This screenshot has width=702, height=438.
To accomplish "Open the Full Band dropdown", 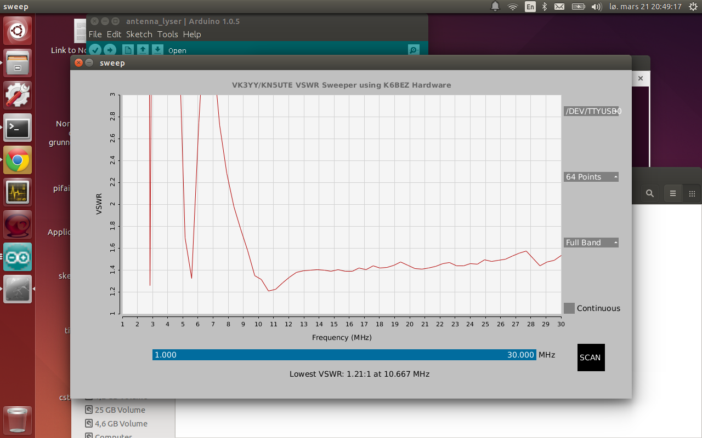I will [x=591, y=242].
